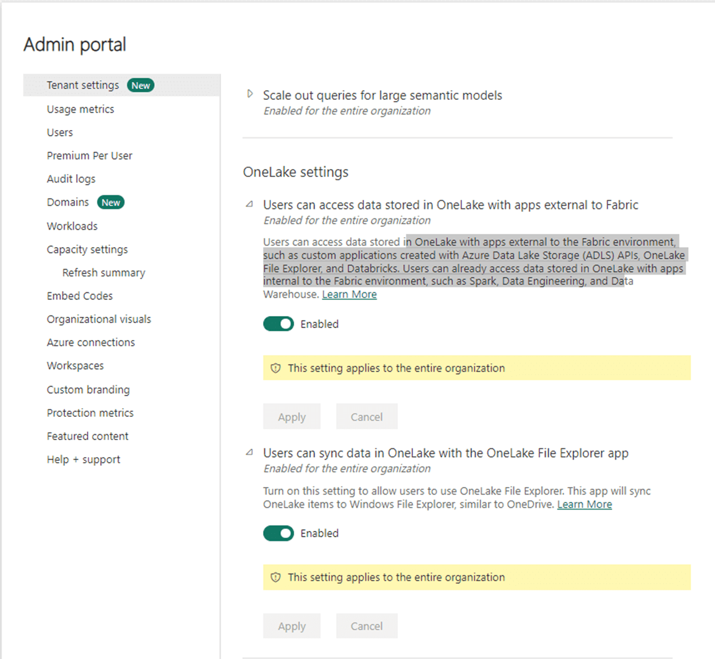Click the Admin portal heading
The width and height of the screenshot is (715, 659).
coord(75,45)
